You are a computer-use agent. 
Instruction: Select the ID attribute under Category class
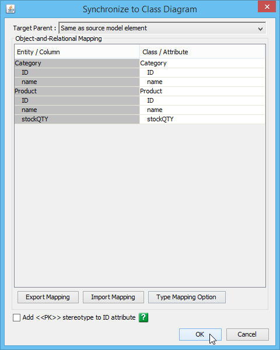(x=202, y=72)
